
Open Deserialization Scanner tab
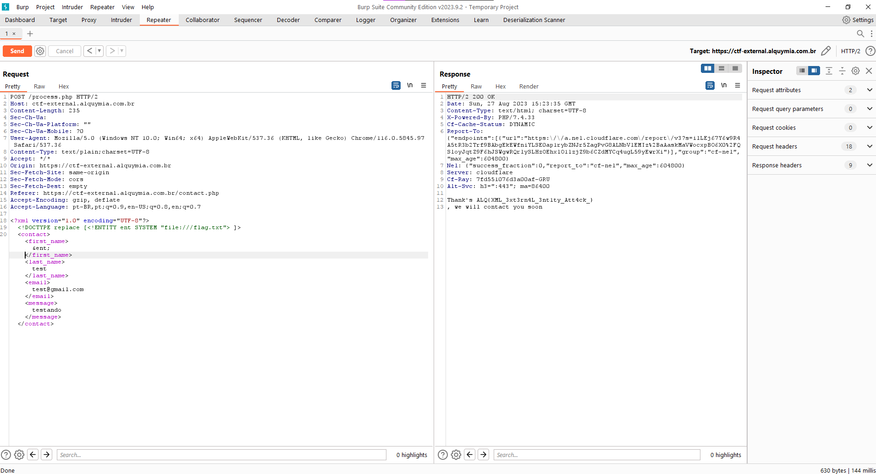534,20
